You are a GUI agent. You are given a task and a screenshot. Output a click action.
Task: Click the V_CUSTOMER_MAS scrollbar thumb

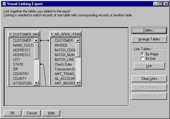pyautogui.click(x=36, y=51)
